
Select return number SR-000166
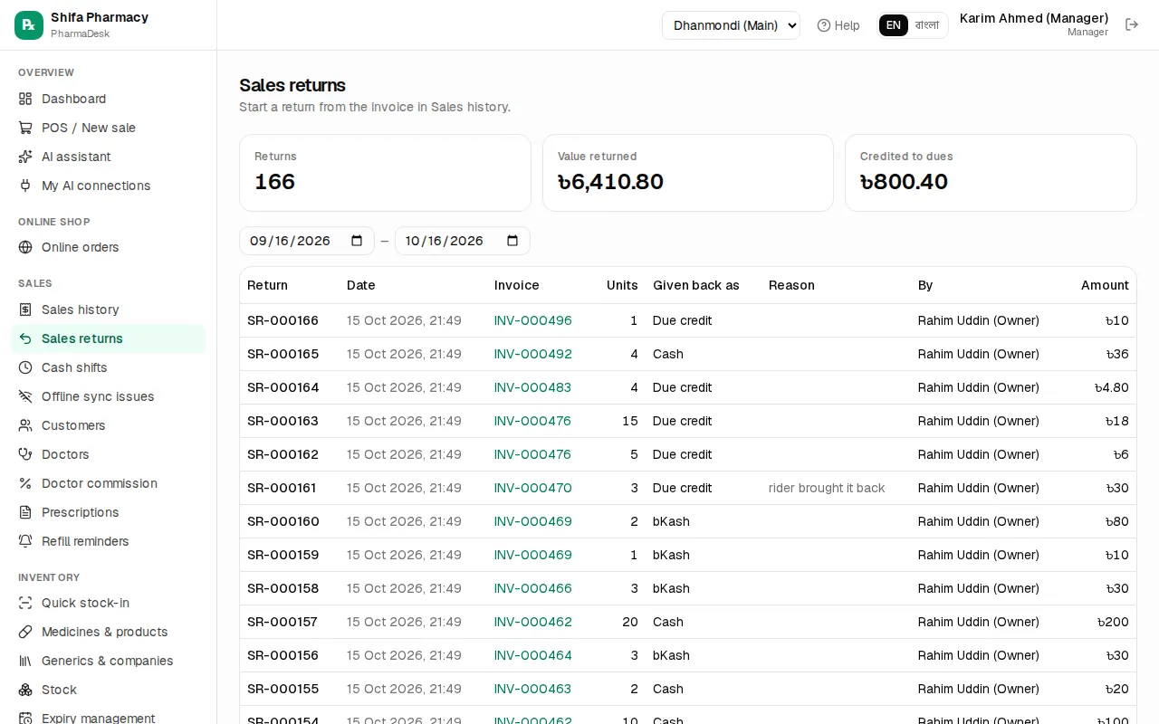tap(283, 320)
